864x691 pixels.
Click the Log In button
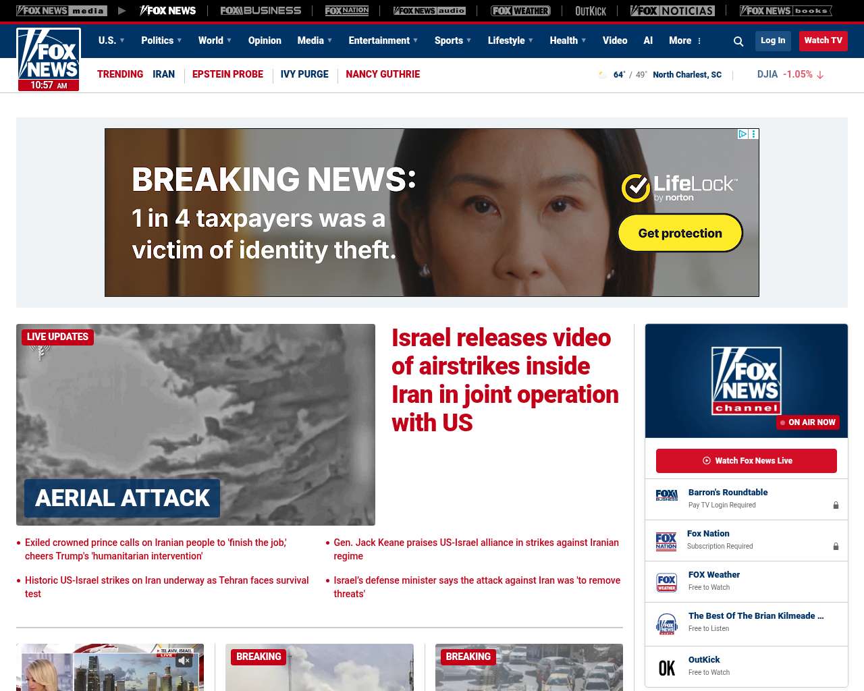click(x=773, y=40)
